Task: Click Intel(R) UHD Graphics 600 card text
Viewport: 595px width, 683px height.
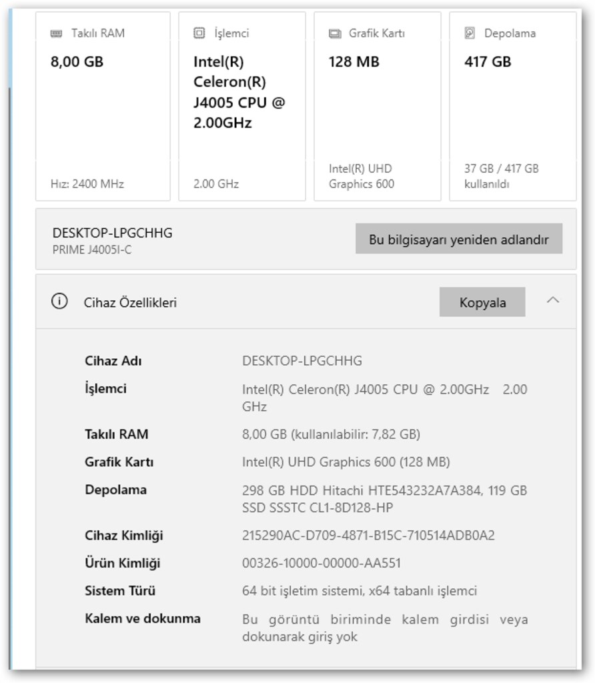Action: click(362, 176)
